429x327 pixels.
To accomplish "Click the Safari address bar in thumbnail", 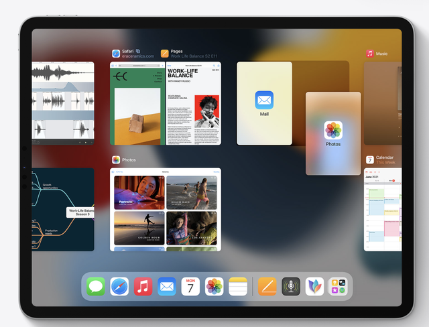I will coord(139,66).
